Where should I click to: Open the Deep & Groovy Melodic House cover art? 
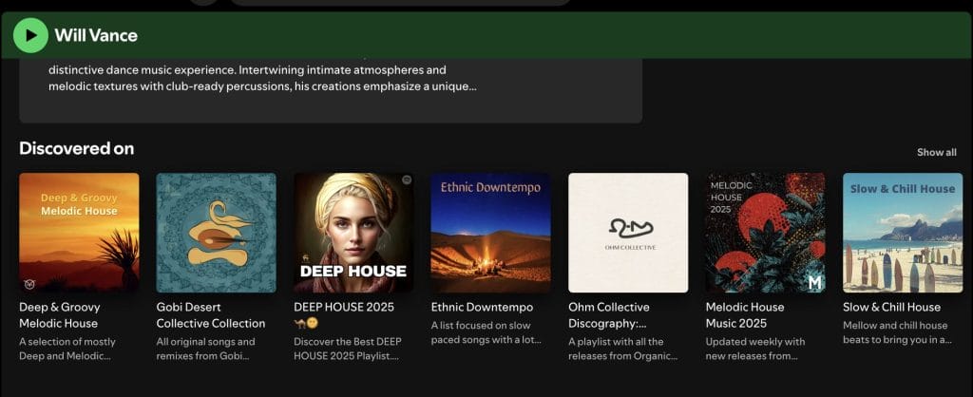[x=79, y=233]
